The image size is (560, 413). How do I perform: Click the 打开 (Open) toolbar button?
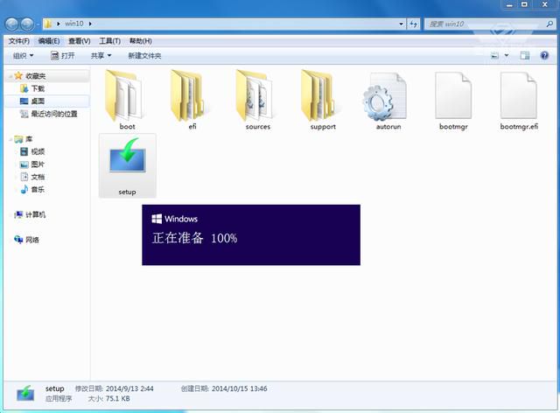click(62, 55)
